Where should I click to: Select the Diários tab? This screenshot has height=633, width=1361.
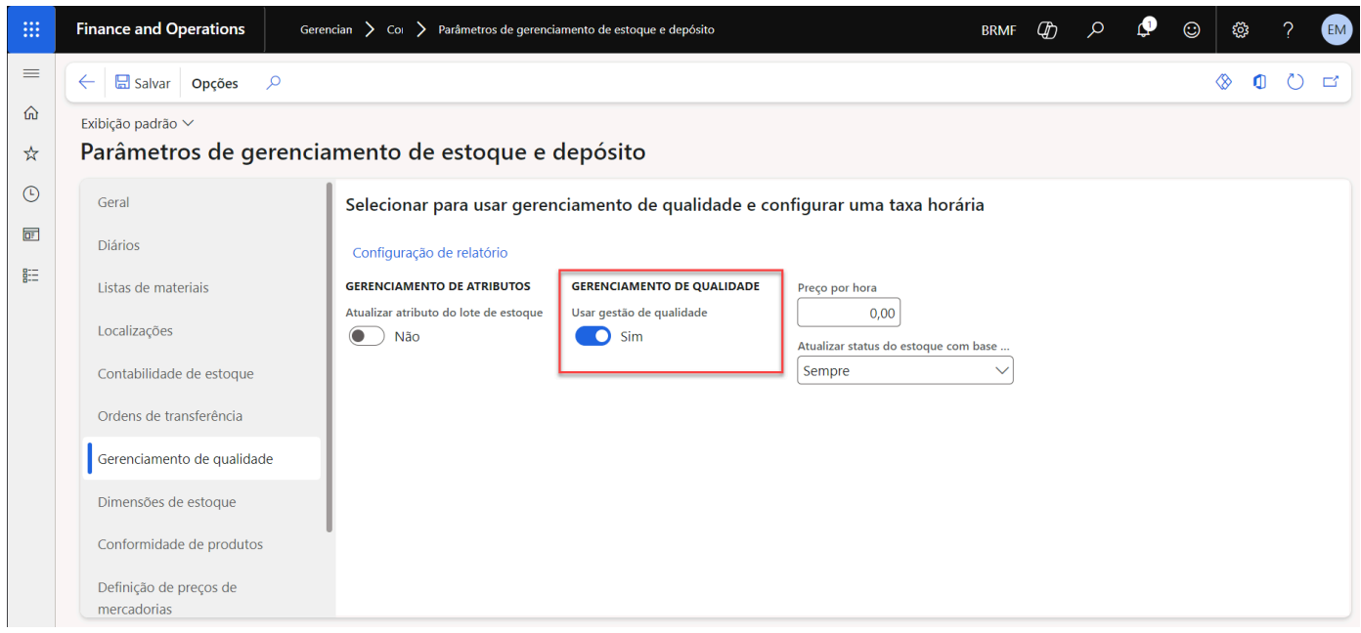pyautogui.click(x=118, y=245)
